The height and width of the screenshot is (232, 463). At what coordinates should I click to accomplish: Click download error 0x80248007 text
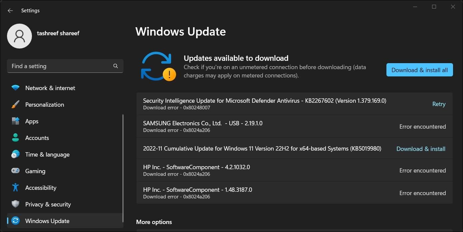pyautogui.click(x=176, y=108)
